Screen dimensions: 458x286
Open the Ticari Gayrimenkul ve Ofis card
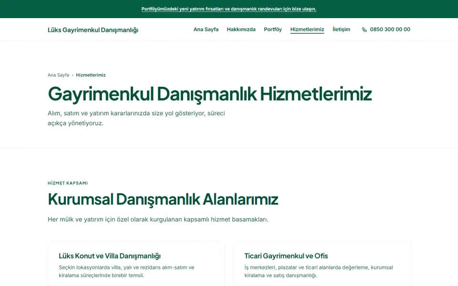[x=322, y=264]
